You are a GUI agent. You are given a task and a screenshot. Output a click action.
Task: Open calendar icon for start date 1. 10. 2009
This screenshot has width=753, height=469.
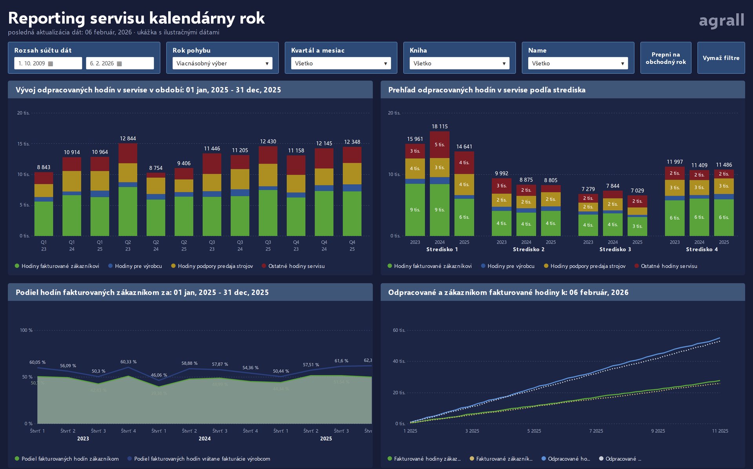click(51, 64)
